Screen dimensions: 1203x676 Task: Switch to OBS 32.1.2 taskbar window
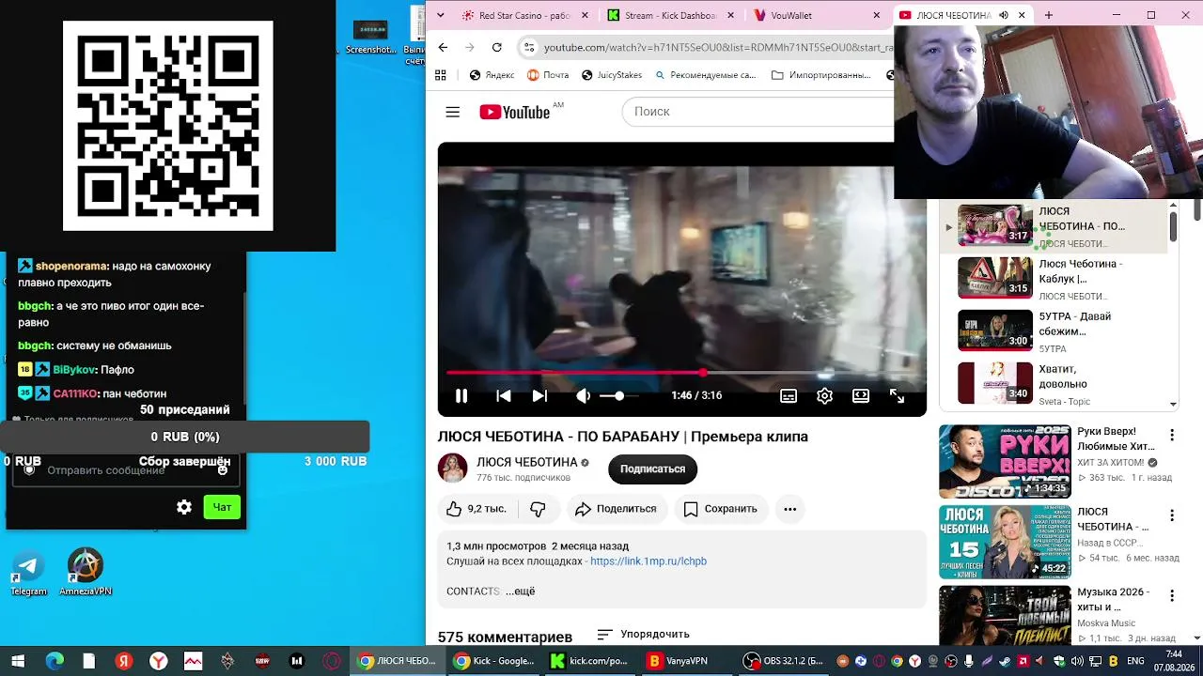[x=783, y=661]
